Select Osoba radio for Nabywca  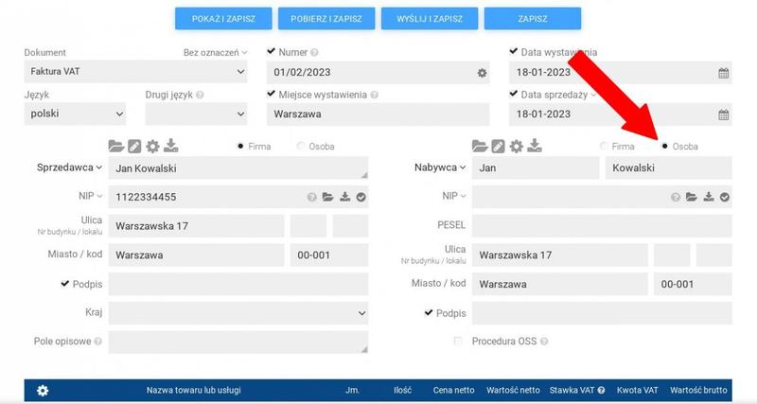[665, 147]
